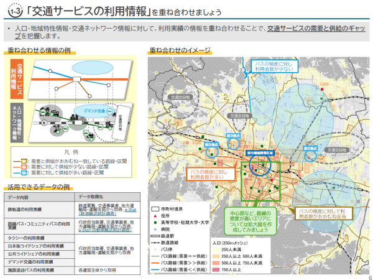This screenshot has height=280, width=373.
Task: Click the 250人未満 population color swatch
Action: click(217, 249)
